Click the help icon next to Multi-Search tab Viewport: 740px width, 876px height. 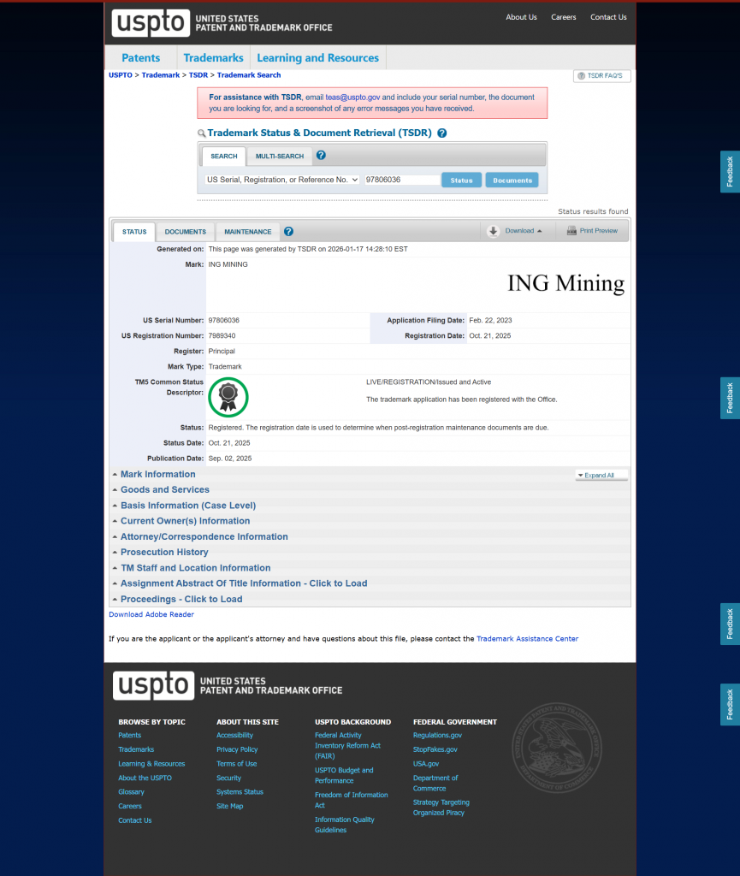click(x=321, y=156)
